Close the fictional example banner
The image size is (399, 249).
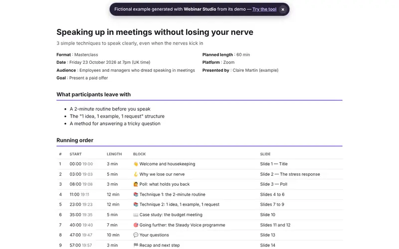click(283, 9)
